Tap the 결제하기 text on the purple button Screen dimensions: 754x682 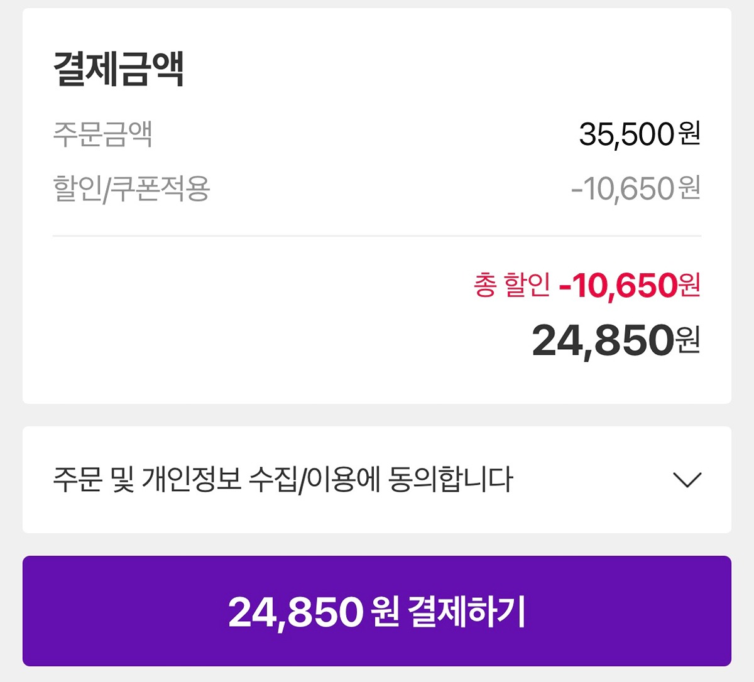[466, 612]
